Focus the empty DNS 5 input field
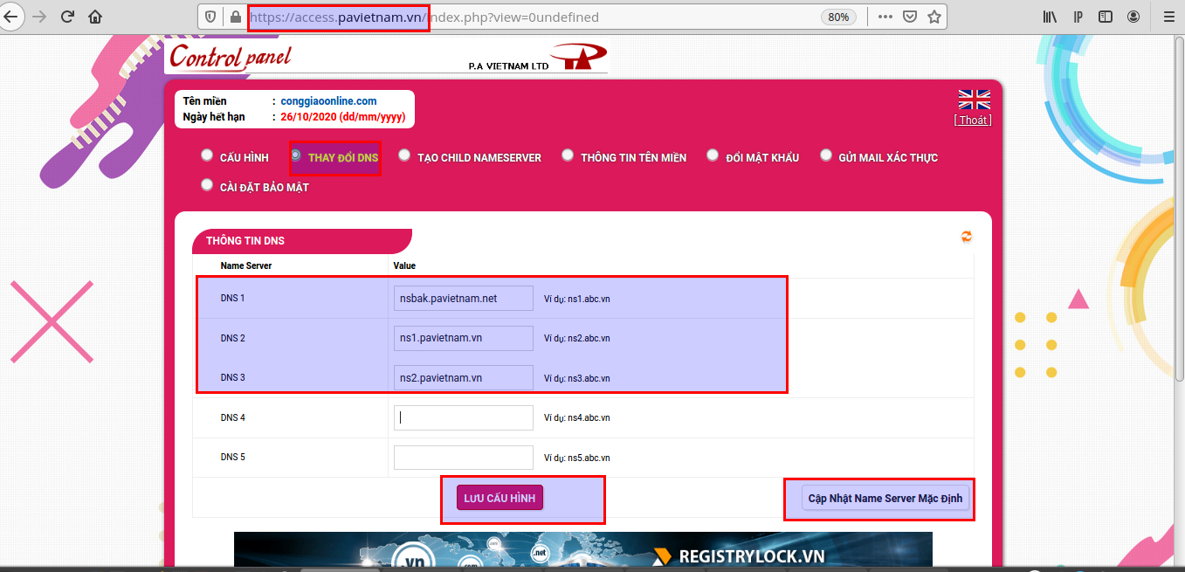Viewport: 1185px width, 572px height. coord(464,458)
